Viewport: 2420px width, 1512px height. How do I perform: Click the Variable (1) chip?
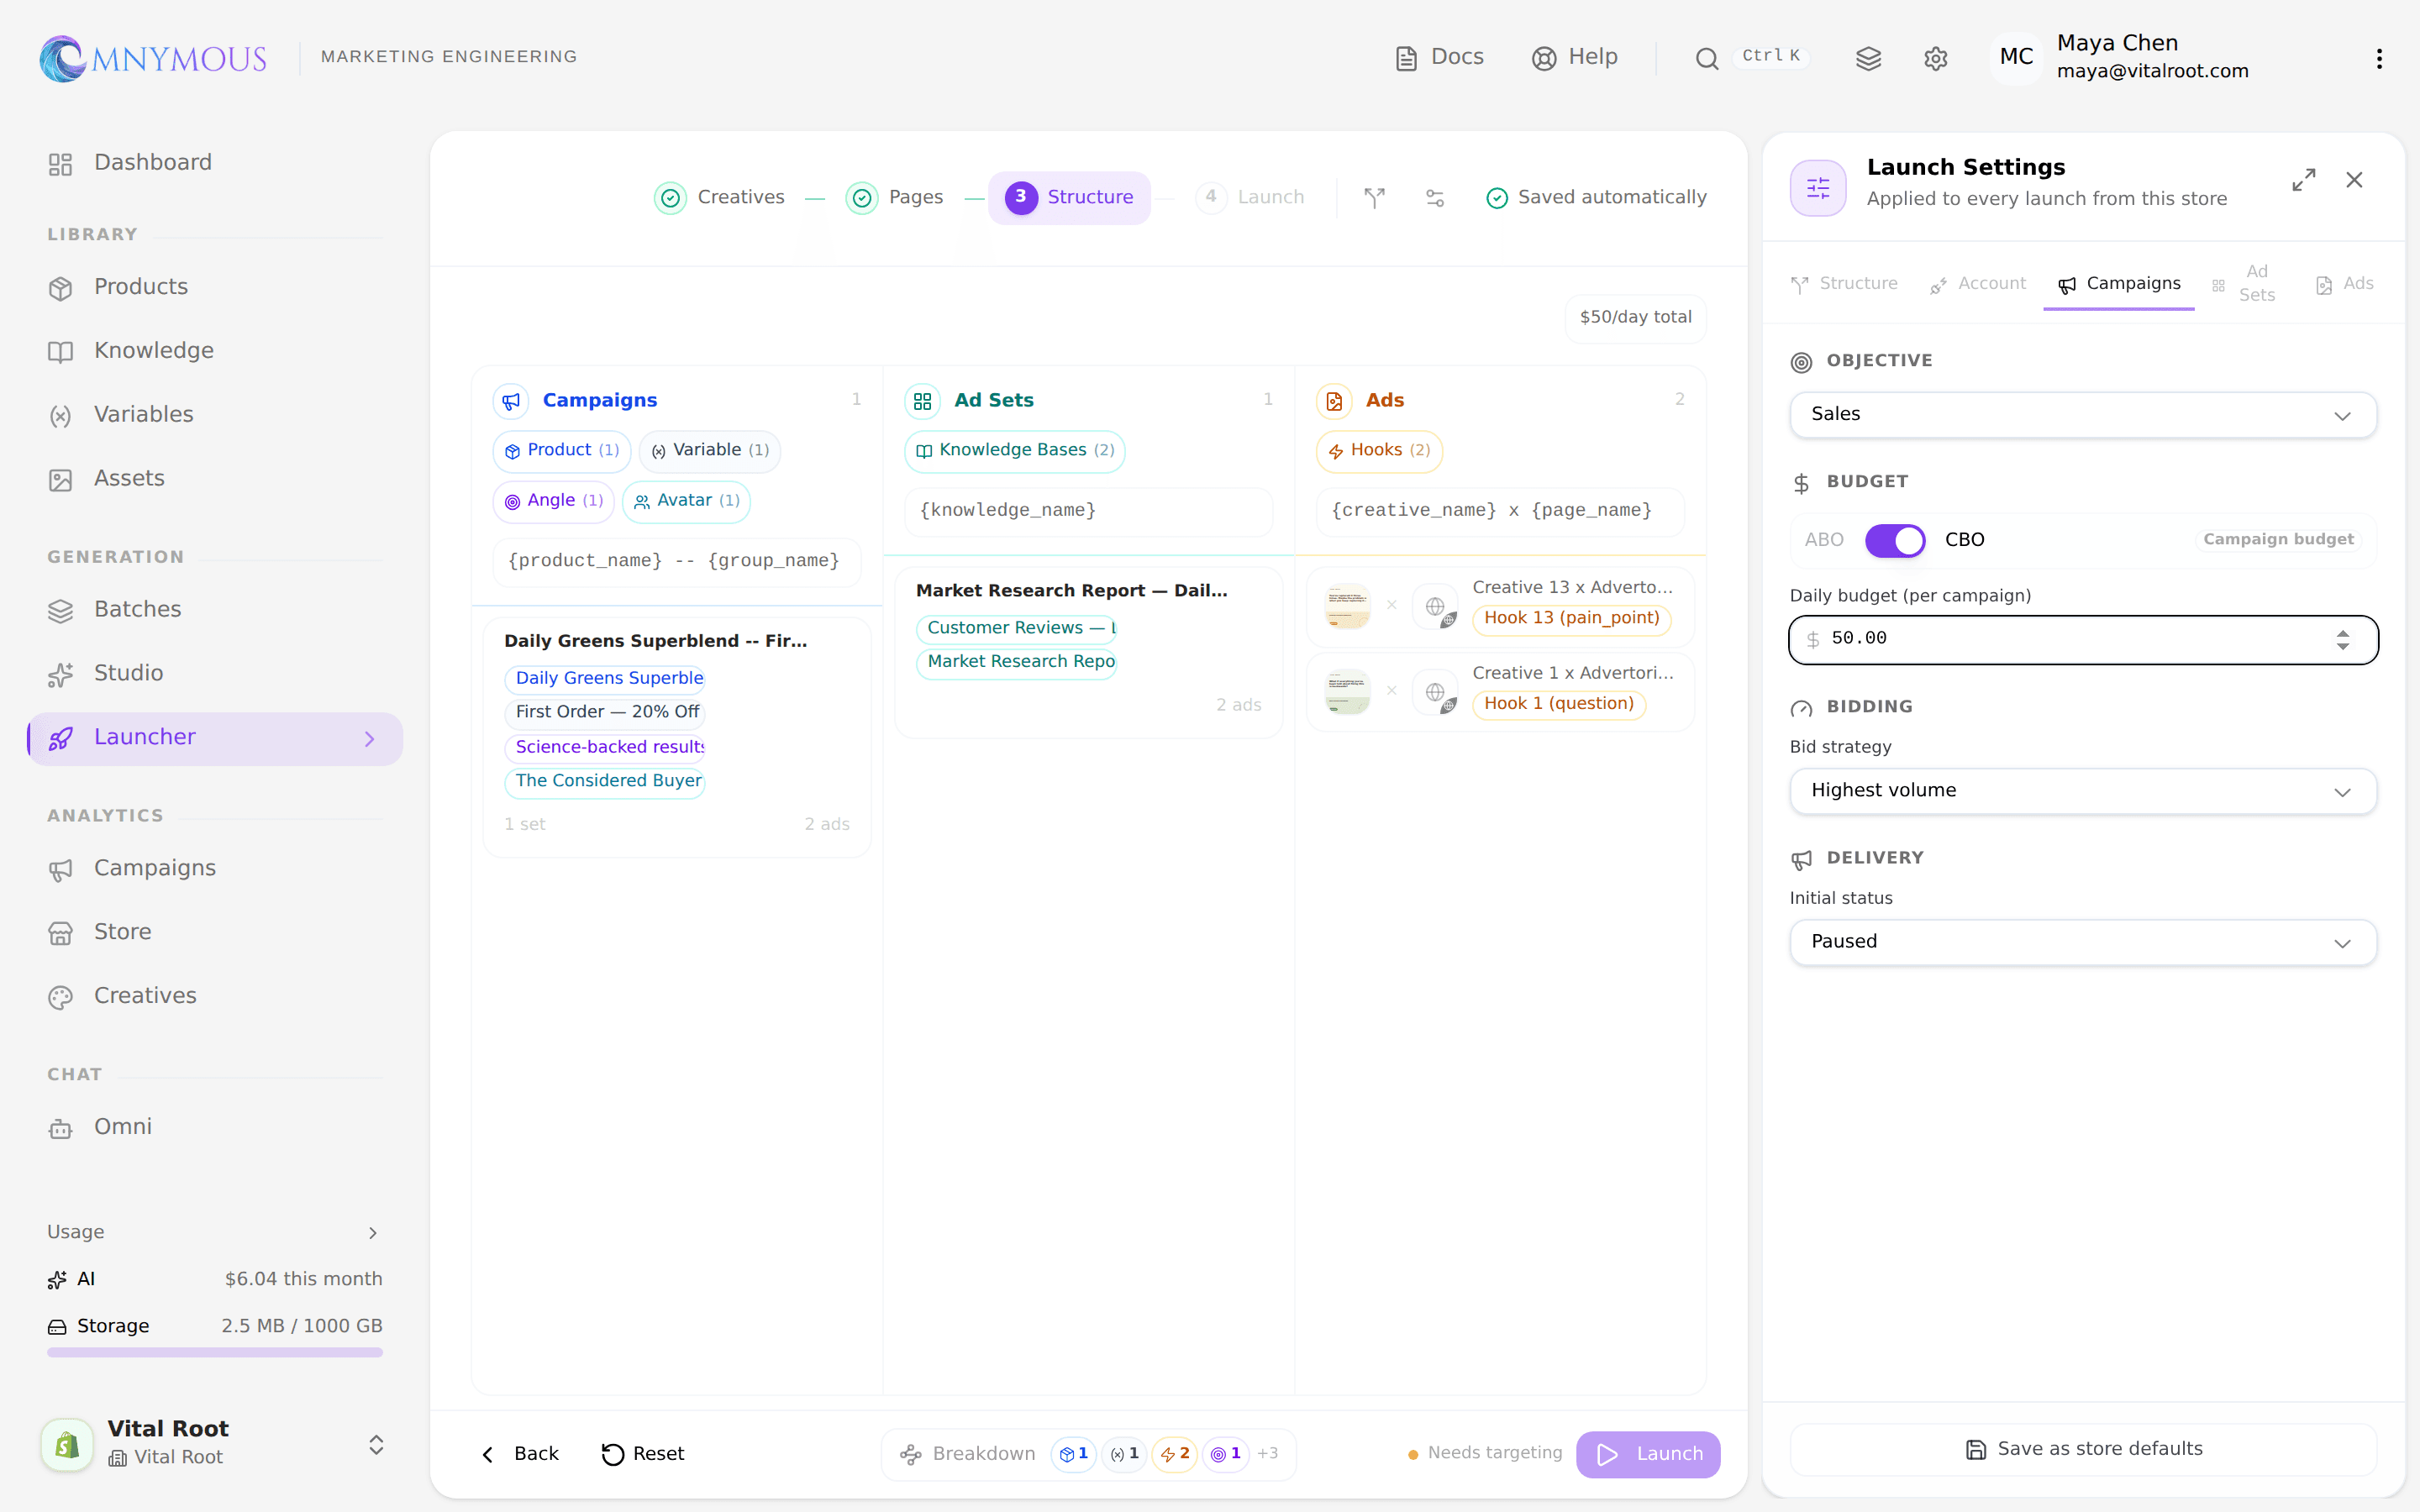pos(710,451)
